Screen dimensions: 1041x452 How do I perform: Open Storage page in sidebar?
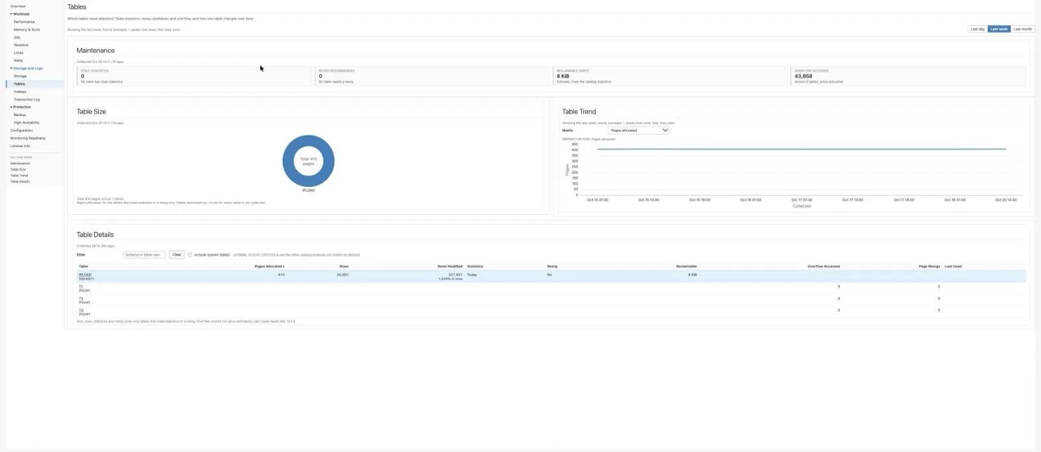[20, 76]
